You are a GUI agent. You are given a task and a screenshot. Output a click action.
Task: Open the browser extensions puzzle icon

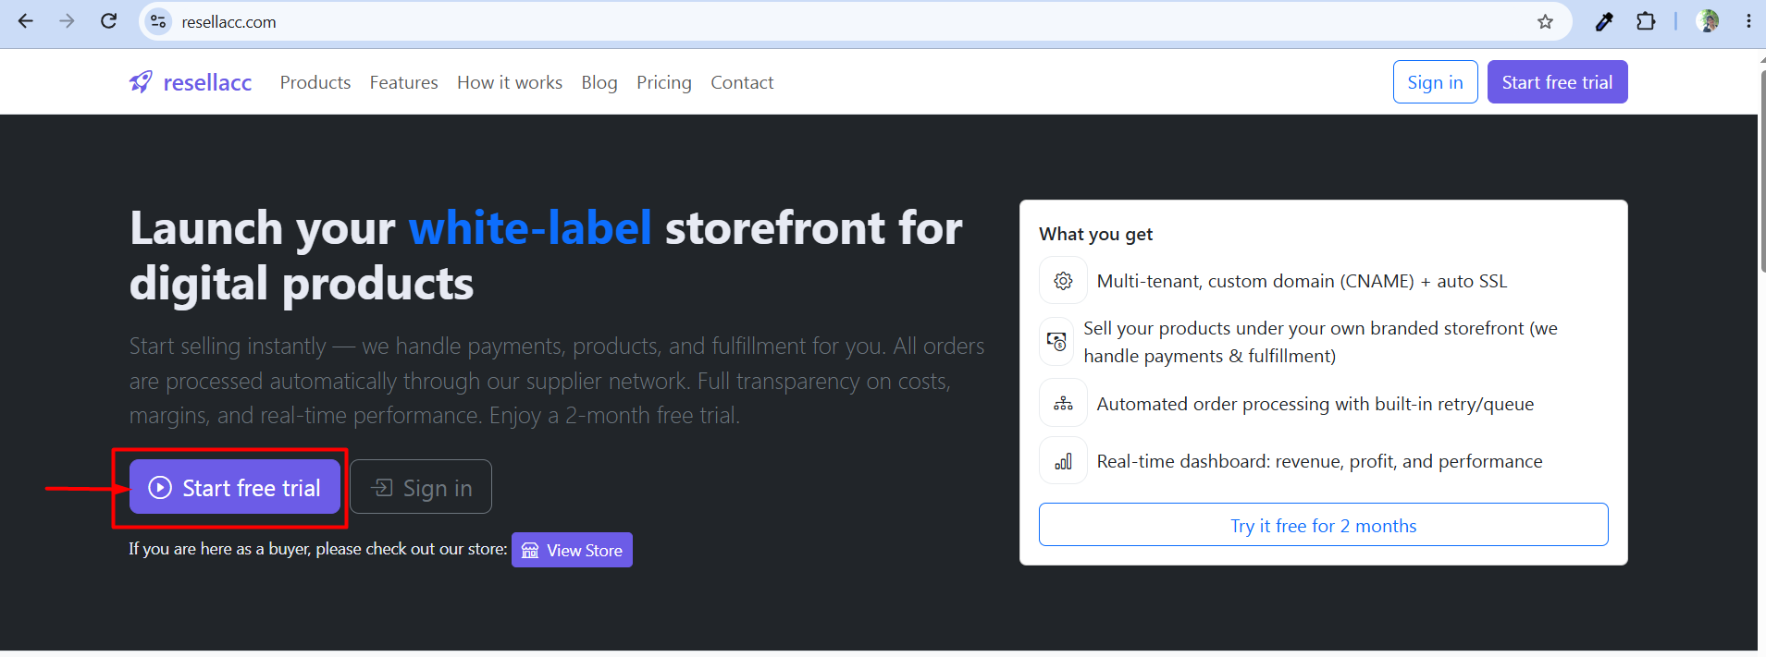[1646, 21]
